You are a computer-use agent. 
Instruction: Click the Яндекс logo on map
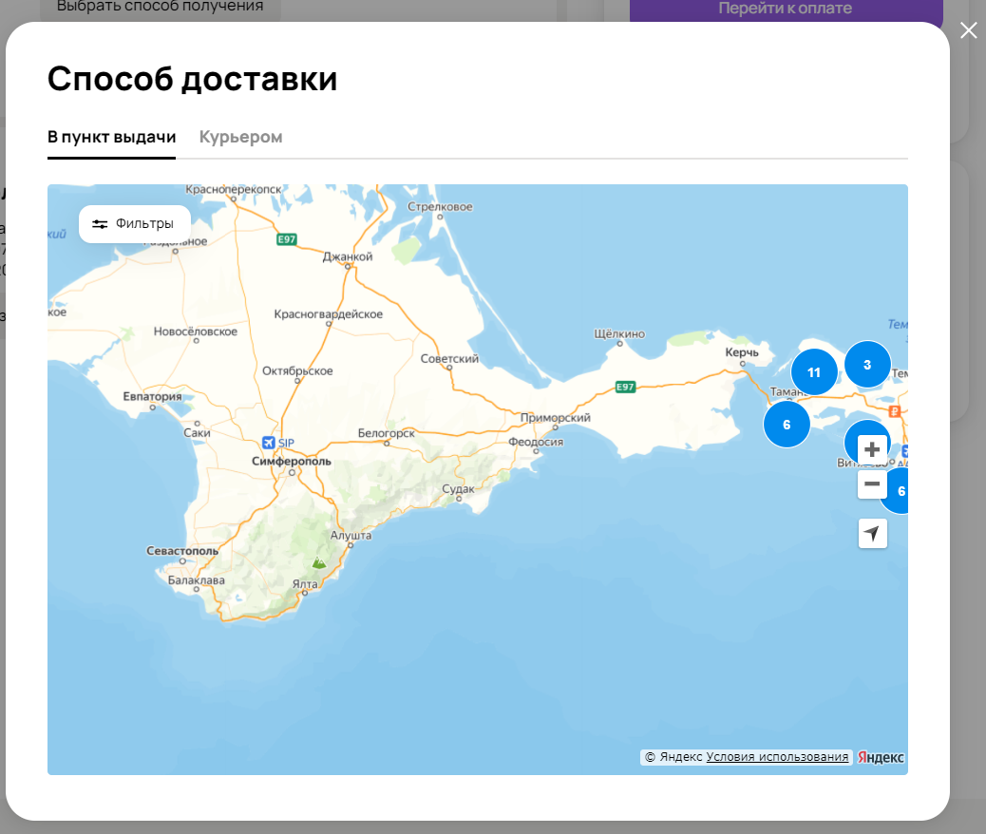[x=881, y=757]
